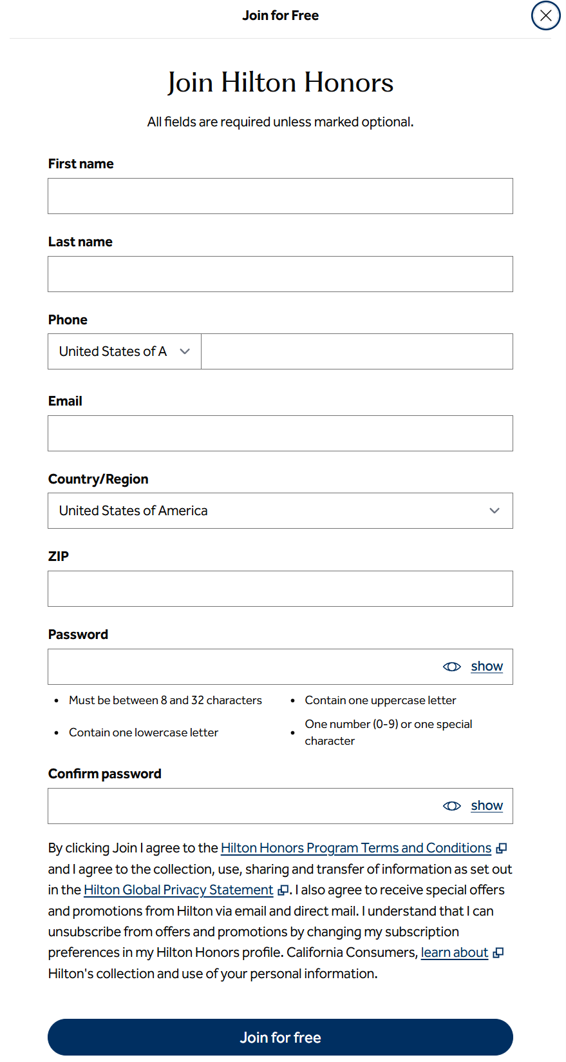Click the eye icon in Password field
566x1062 pixels.
[x=452, y=667]
